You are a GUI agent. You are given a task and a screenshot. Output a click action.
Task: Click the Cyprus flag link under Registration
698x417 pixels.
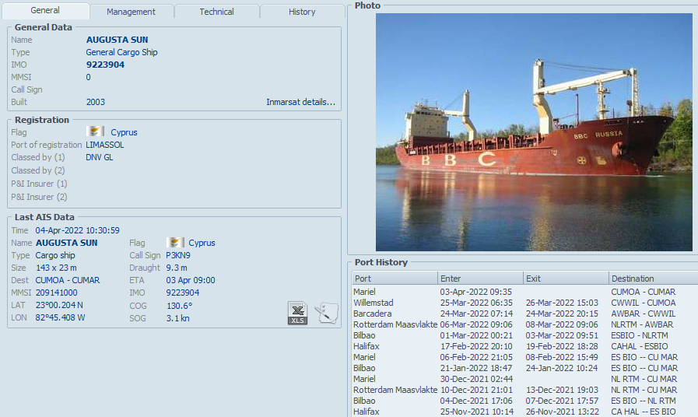(x=124, y=132)
